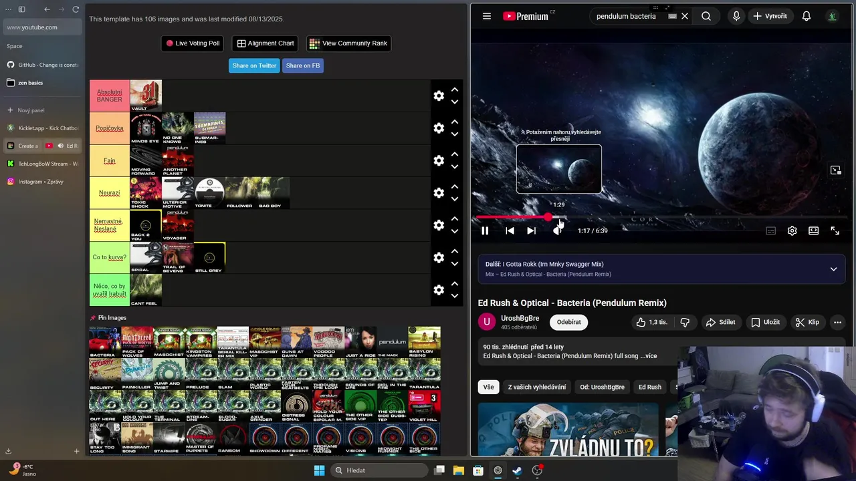This screenshot has width=856, height=481.
Task: Open more actions three-dot menu under video
Action: coord(837,322)
